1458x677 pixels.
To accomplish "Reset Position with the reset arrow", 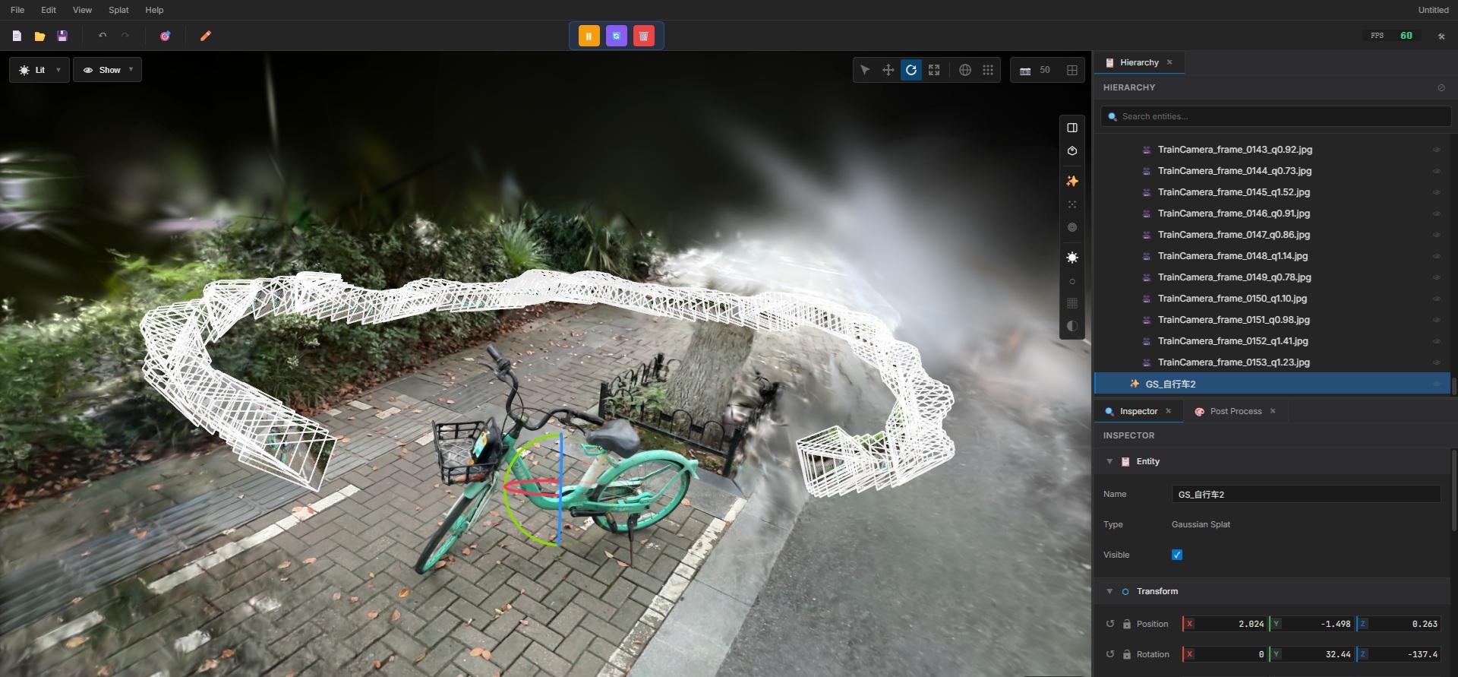I will point(1110,624).
